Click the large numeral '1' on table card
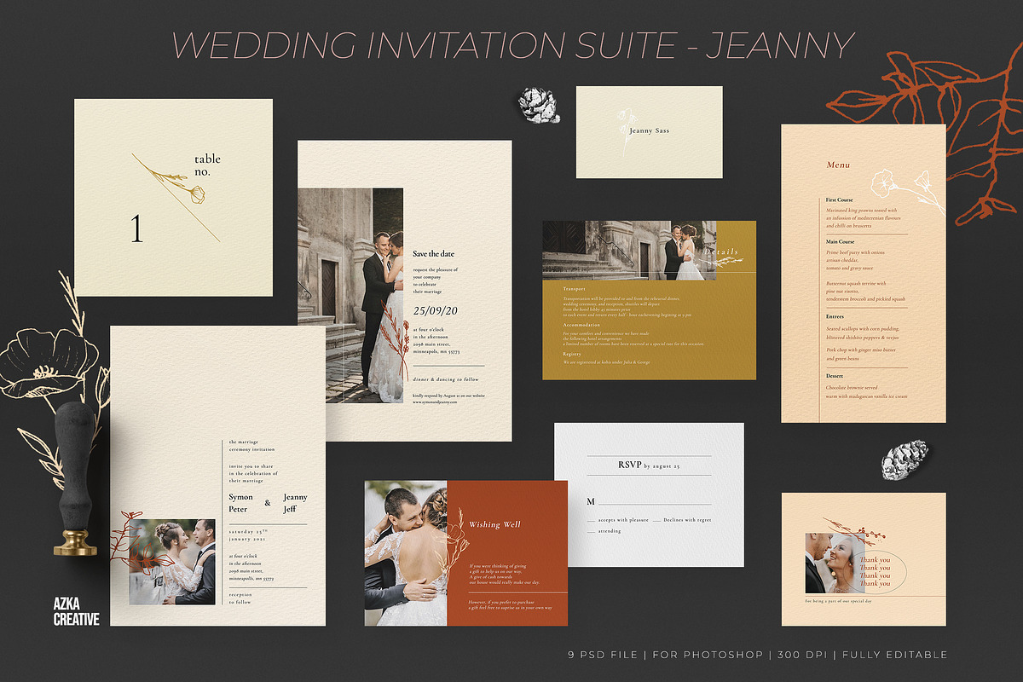 (136, 229)
